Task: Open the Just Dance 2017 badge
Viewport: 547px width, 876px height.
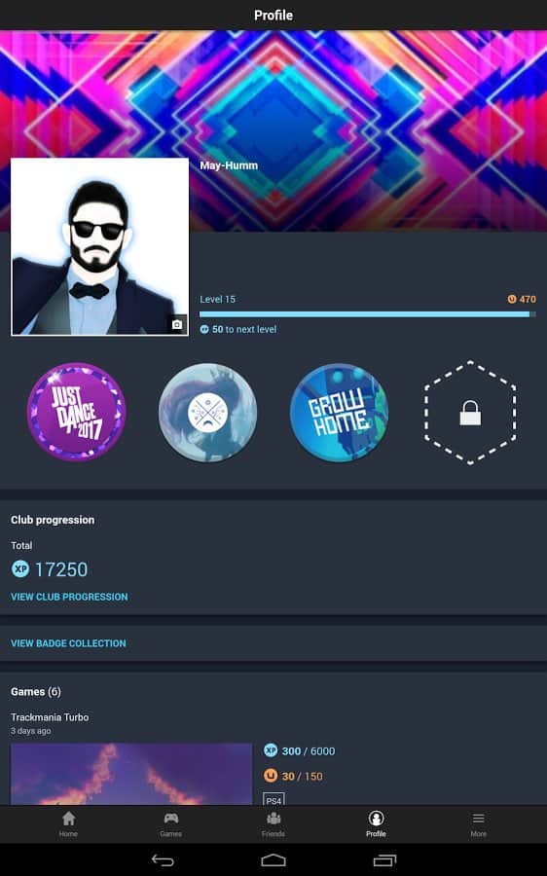Action: click(x=77, y=412)
